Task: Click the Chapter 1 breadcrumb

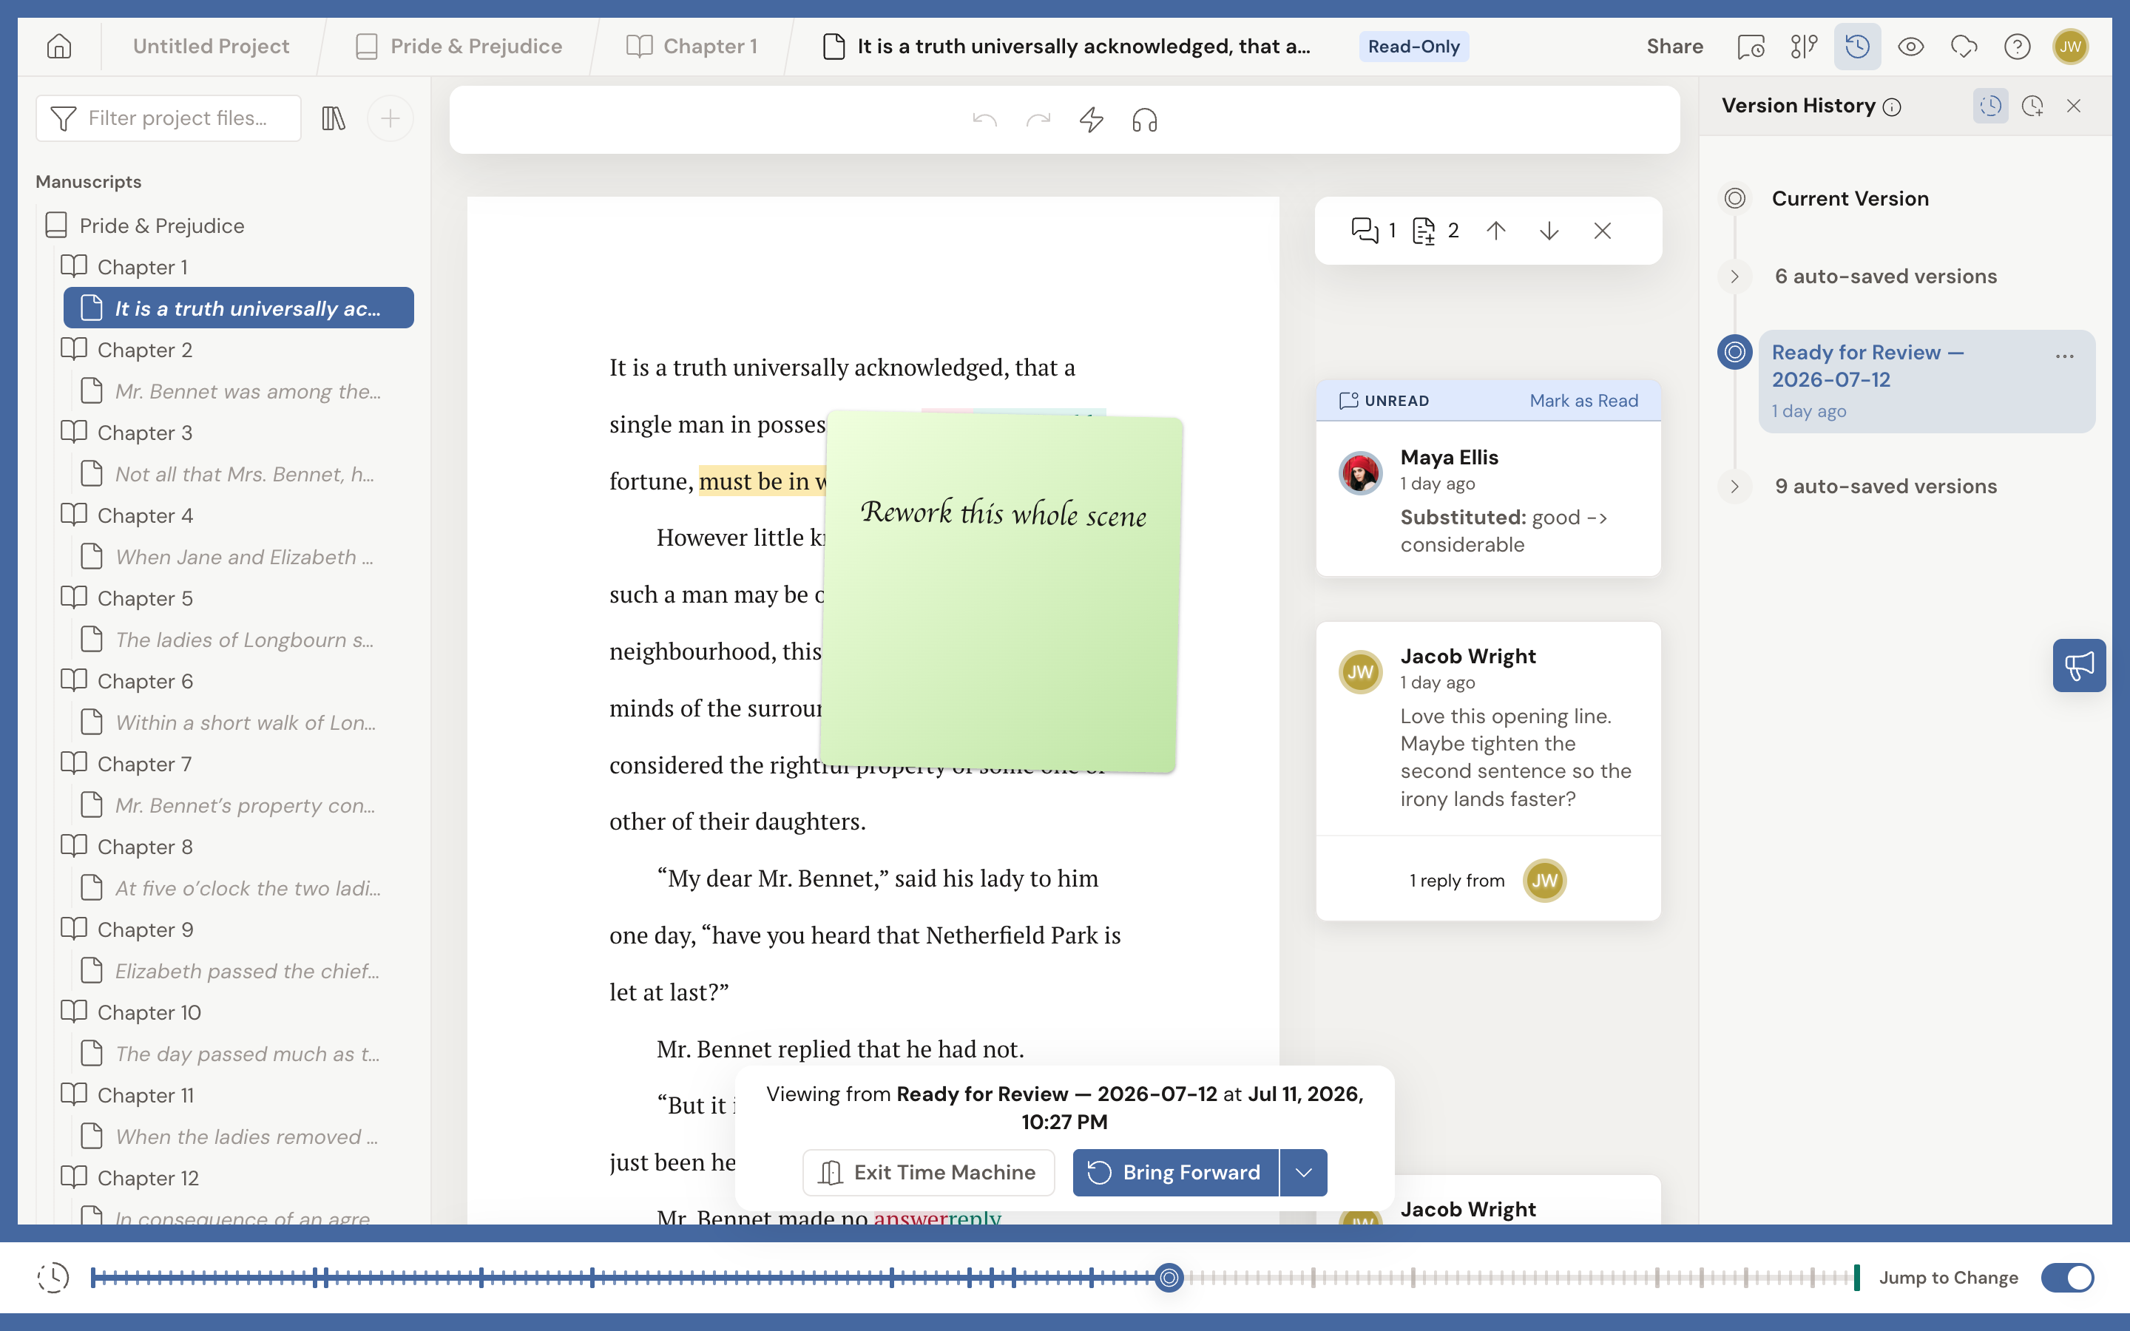Action: point(692,46)
